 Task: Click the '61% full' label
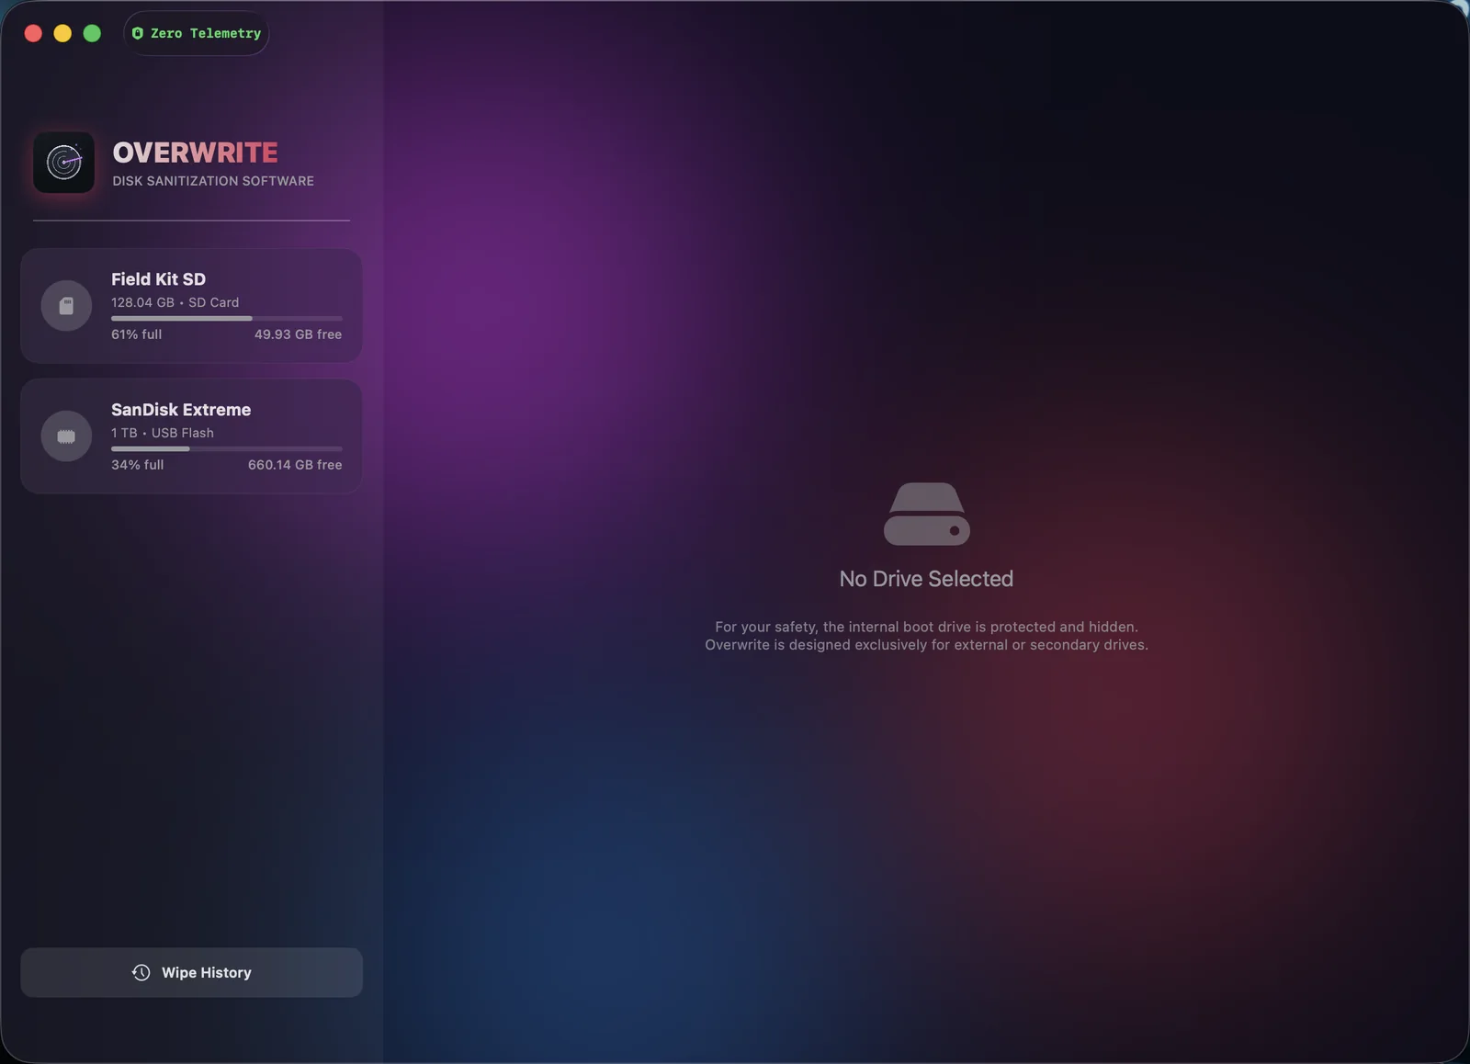[x=136, y=334]
